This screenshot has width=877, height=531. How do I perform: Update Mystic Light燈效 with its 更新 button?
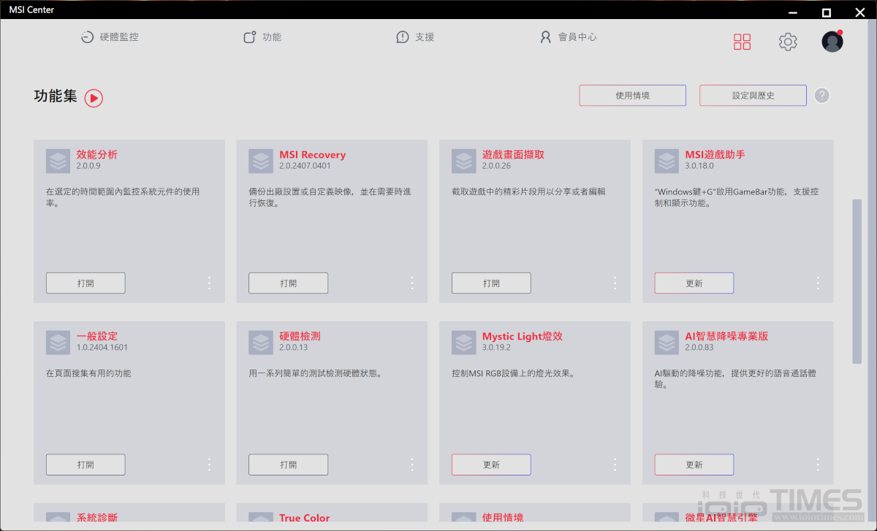pos(491,465)
